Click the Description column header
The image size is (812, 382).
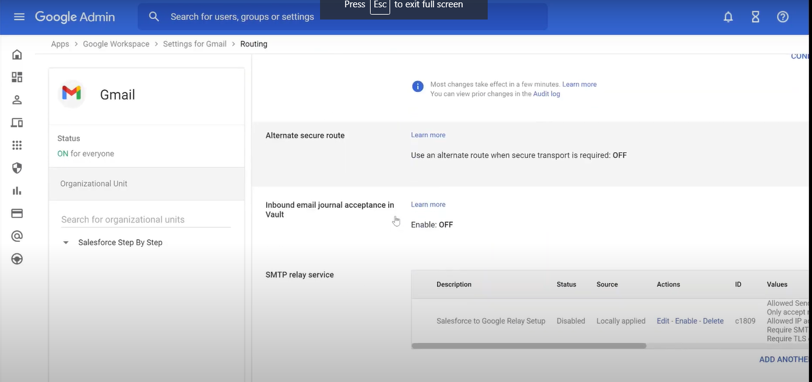click(454, 285)
